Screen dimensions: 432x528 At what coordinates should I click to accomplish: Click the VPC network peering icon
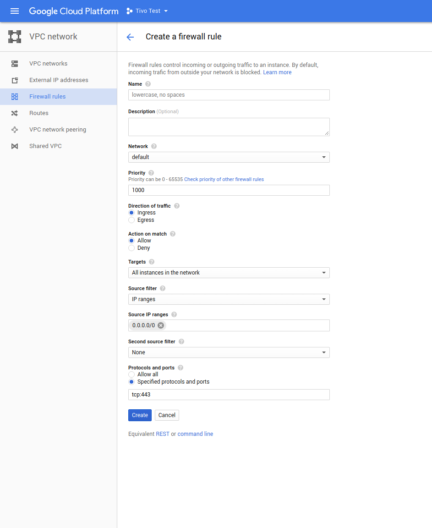coord(15,130)
